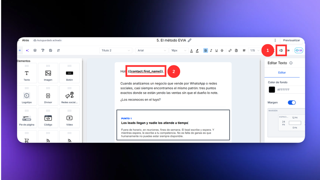Click the margin spacing value box

pos(295,123)
